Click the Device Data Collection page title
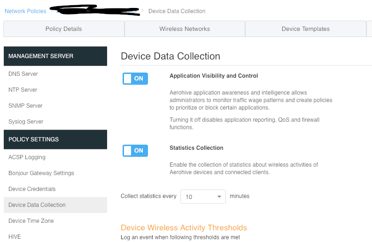This screenshot has height=242, width=372. [170, 56]
